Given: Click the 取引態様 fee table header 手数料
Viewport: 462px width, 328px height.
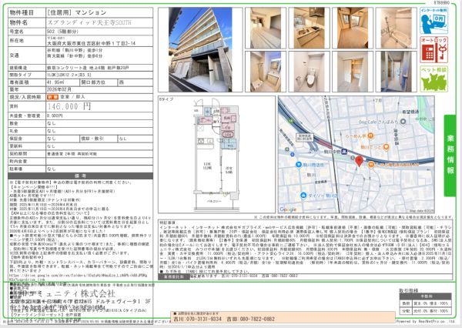Looking at the screenshot, I should click(426, 296).
